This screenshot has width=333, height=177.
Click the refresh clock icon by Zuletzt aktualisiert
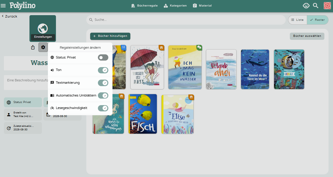pyautogui.click(x=9, y=128)
